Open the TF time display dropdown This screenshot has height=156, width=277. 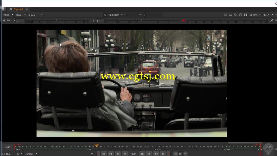(x=19, y=154)
